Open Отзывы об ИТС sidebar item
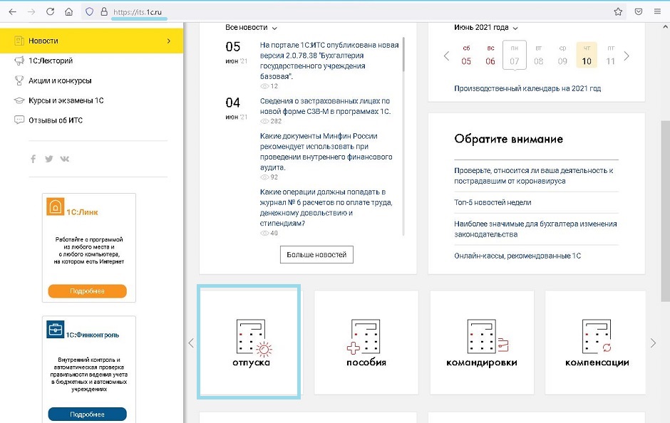Image resolution: width=670 pixels, height=423 pixels. (55, 120)
